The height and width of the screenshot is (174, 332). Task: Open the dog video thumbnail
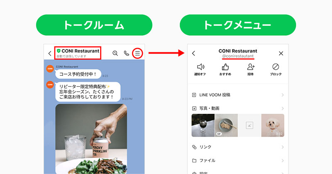point(273,125)
